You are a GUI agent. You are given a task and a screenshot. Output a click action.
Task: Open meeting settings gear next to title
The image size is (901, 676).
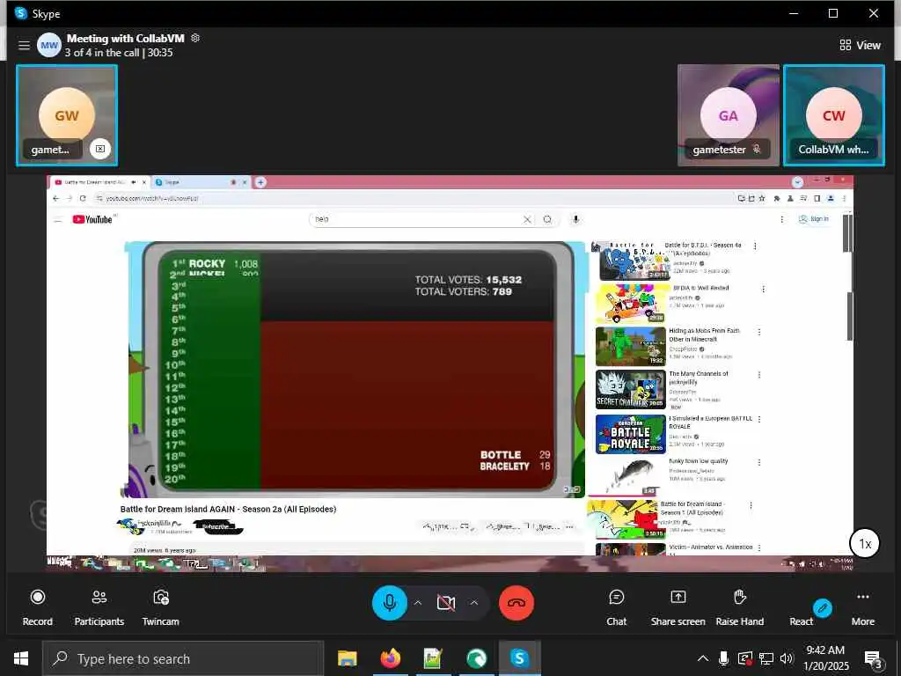click(x=195, y=38)
